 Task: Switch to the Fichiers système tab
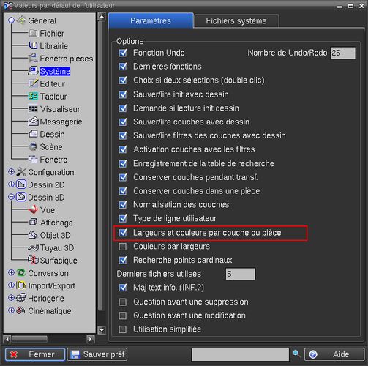point(236,21)
